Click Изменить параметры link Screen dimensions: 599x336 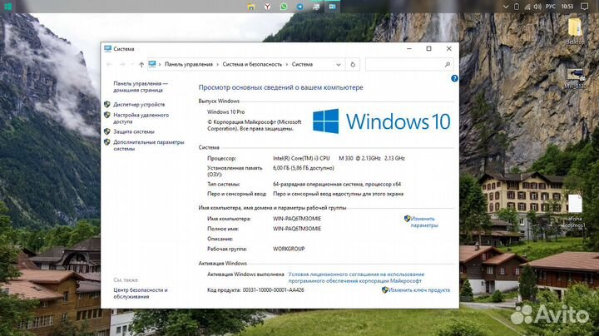coord(423,222)
